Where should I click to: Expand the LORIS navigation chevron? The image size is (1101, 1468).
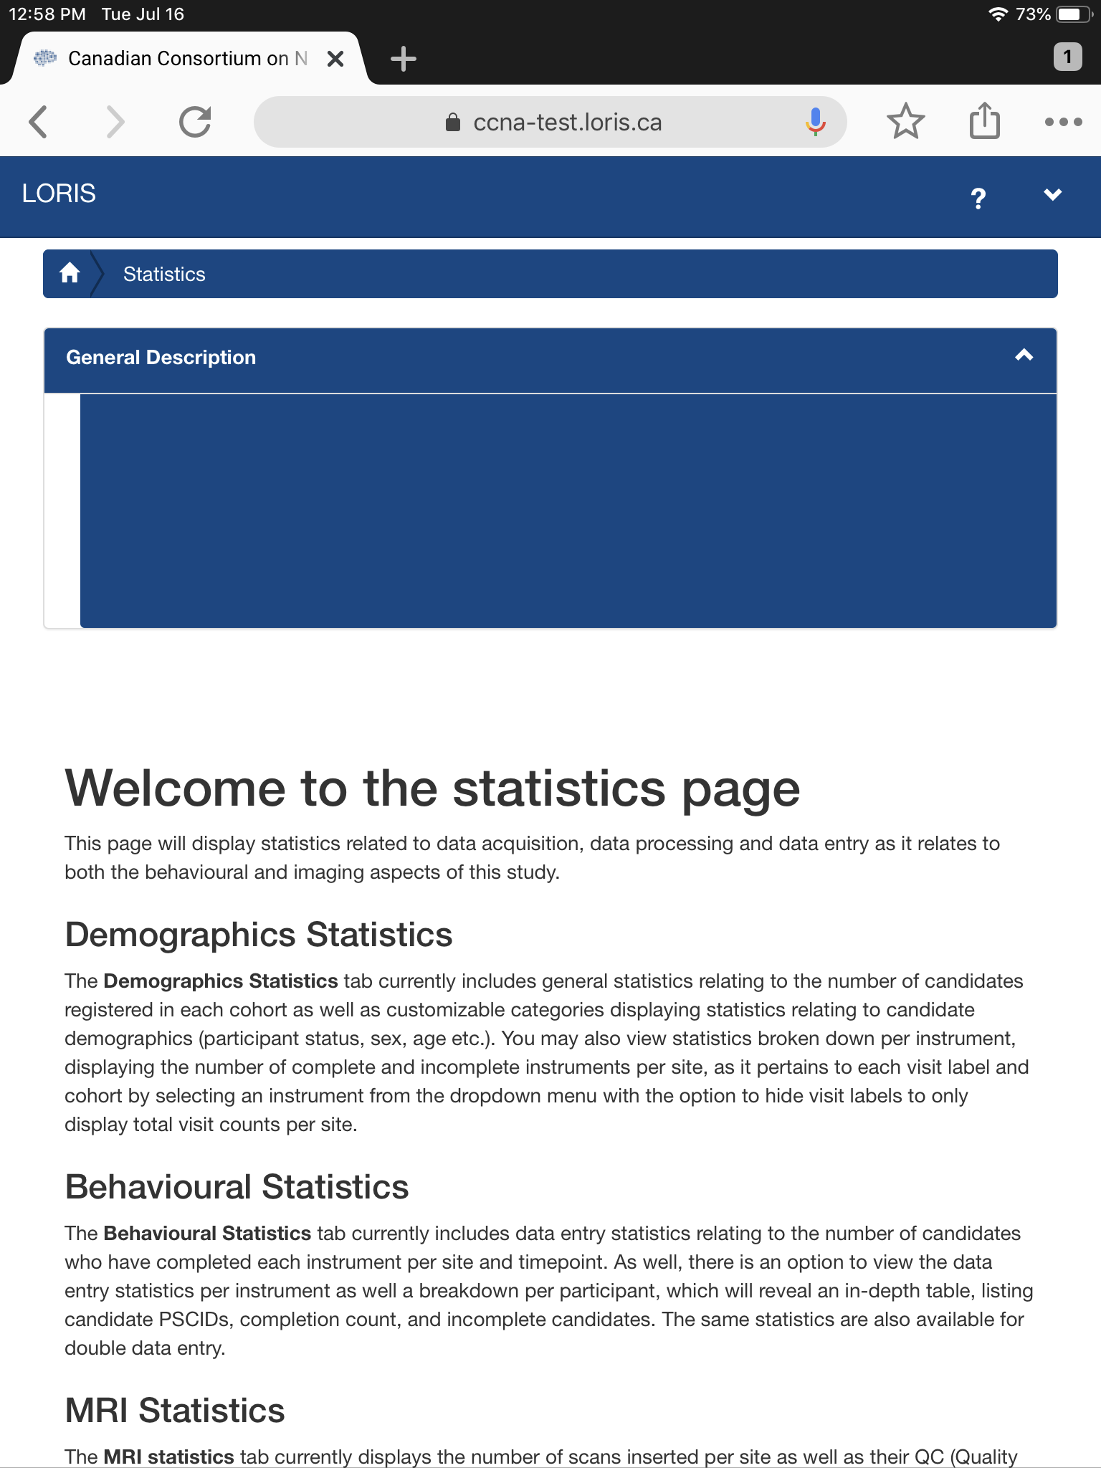tap(1052, 196)
